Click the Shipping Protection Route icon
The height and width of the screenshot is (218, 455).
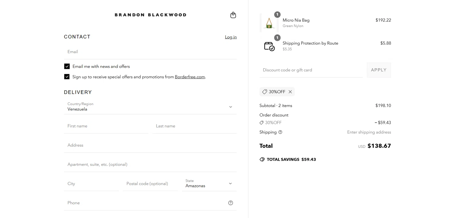[269, 46]
